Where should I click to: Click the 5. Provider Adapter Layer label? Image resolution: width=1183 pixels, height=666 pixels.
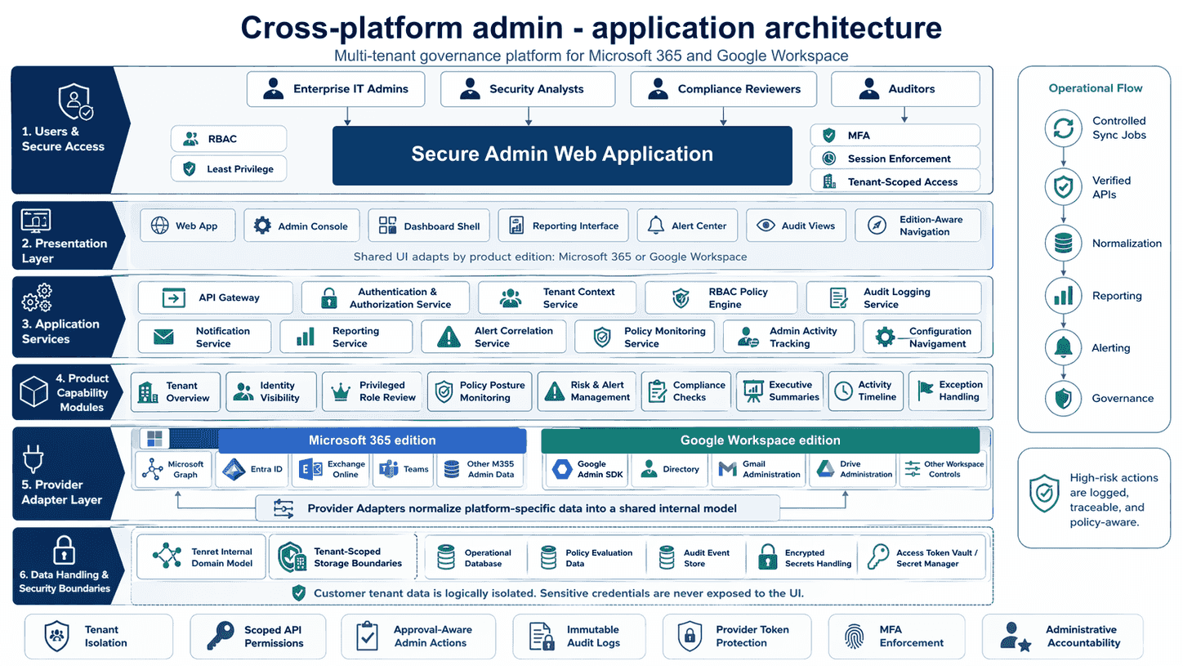click(61, 492)
